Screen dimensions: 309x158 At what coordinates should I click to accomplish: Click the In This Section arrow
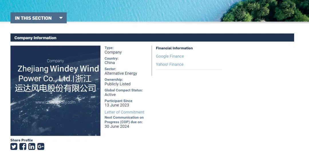click(x=61, y=18)
